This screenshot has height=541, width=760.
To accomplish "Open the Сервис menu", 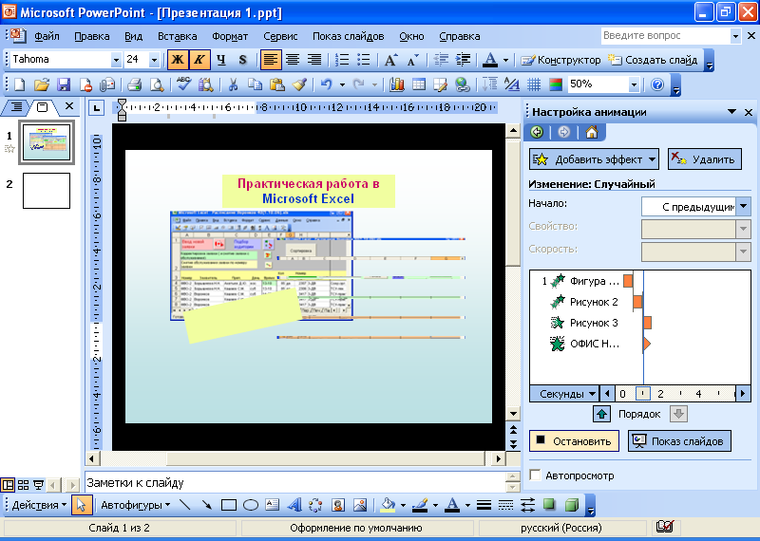I will click(x=280, y=36).
